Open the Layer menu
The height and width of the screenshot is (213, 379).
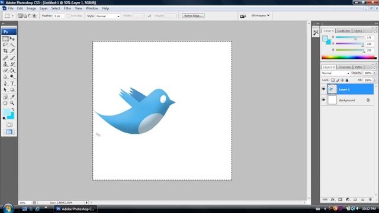pyautogui.click(x=43, y=8)
